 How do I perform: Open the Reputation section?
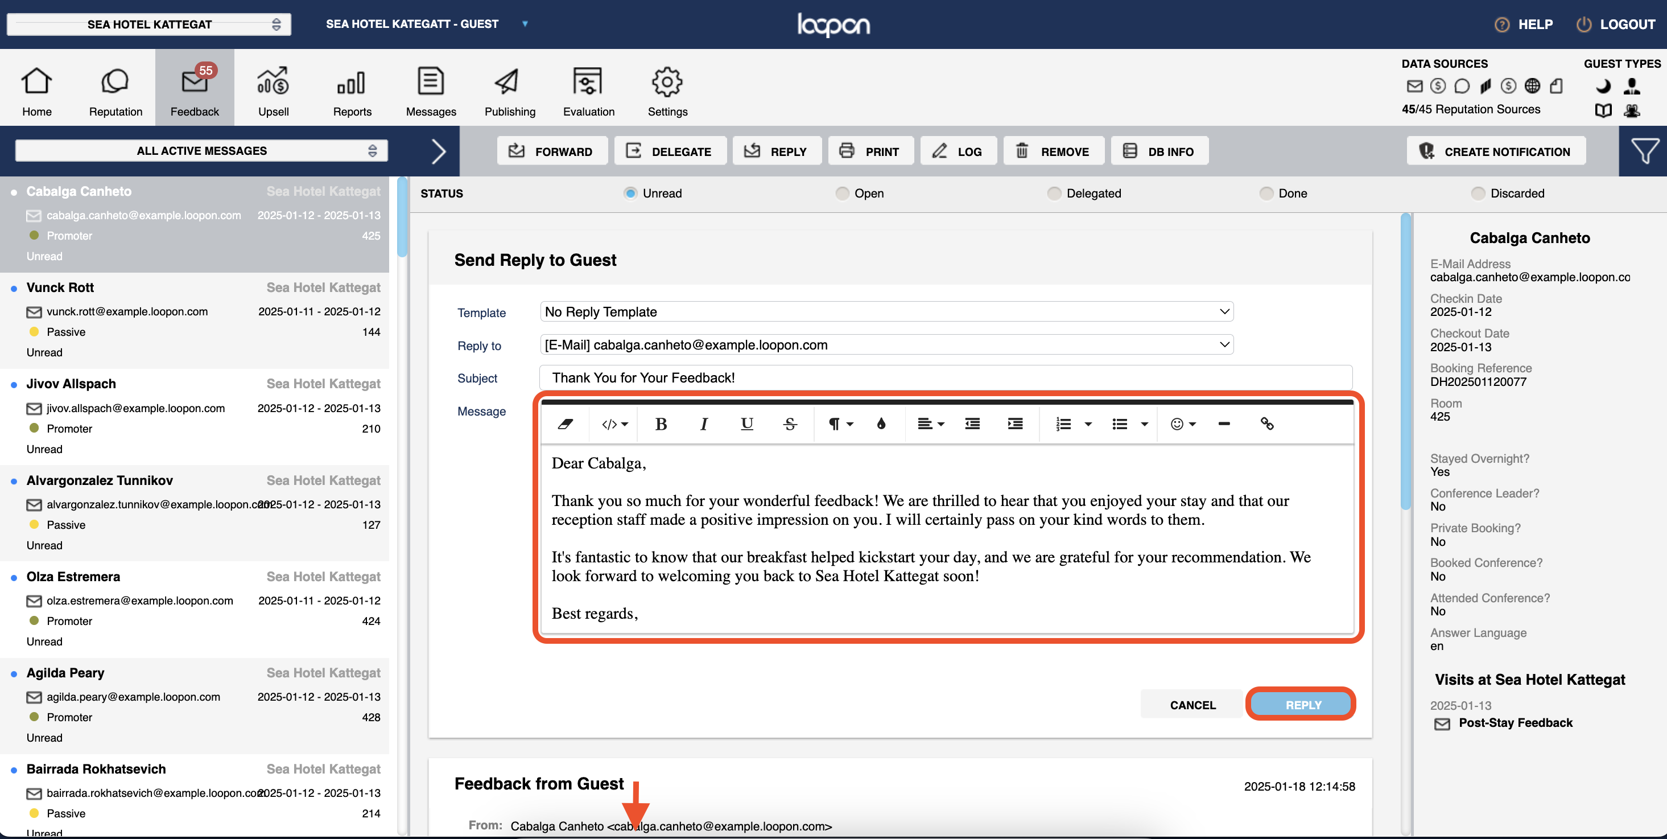point(115,92)
